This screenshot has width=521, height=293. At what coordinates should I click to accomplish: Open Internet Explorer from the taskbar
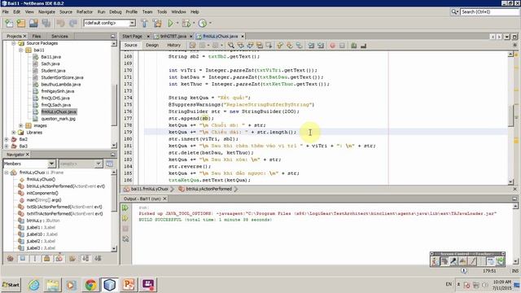click(33, 285)
